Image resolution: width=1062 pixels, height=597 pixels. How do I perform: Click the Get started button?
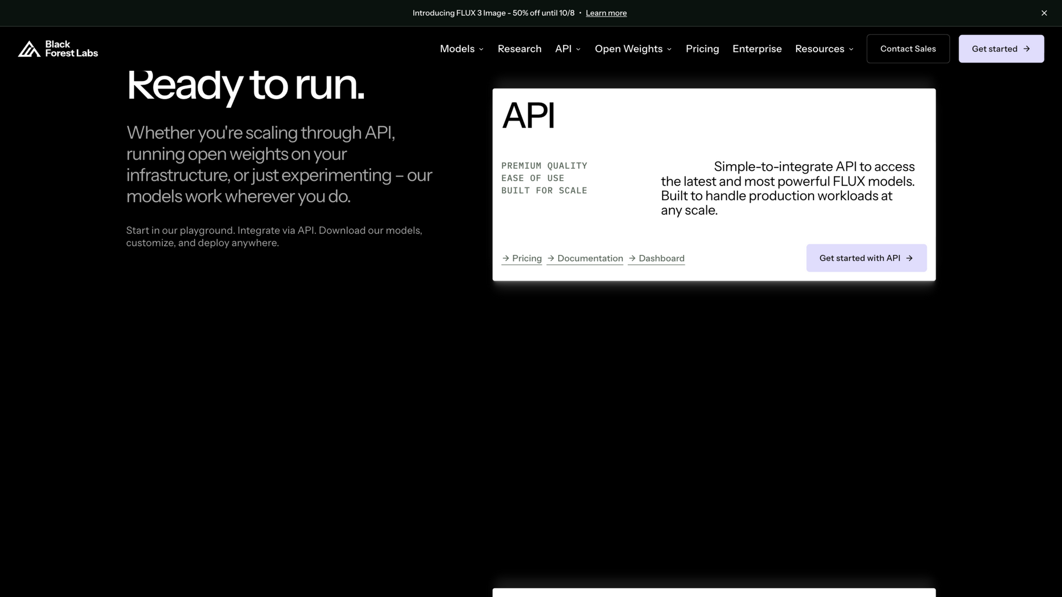coord(1001,49)
